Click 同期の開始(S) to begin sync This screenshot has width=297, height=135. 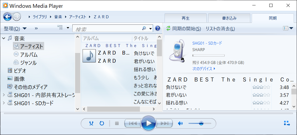[183, 29]
